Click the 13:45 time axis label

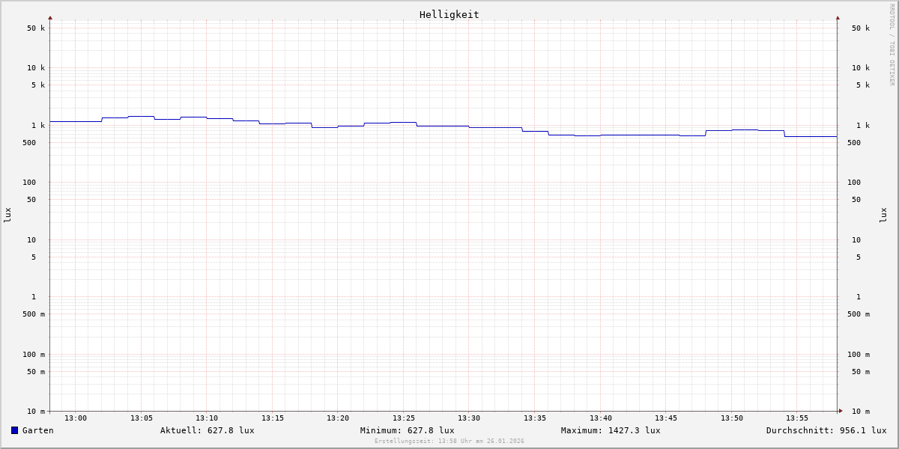point(666,418)
